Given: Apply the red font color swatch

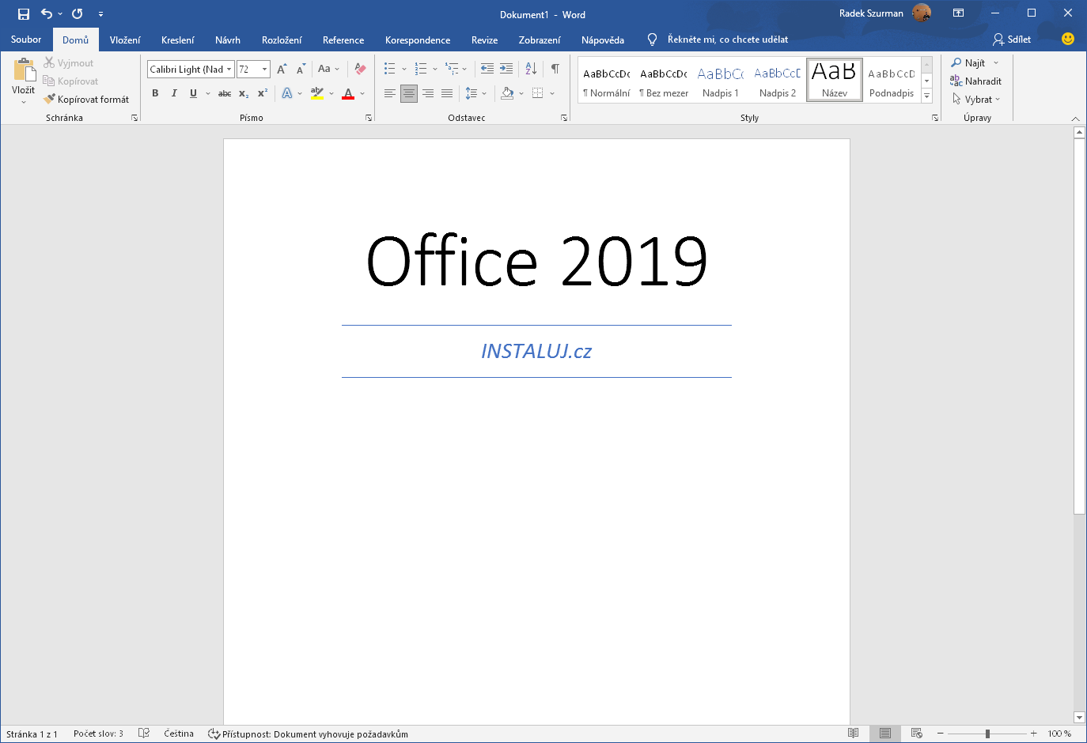Looking at the screenshot, I should 348,93.
